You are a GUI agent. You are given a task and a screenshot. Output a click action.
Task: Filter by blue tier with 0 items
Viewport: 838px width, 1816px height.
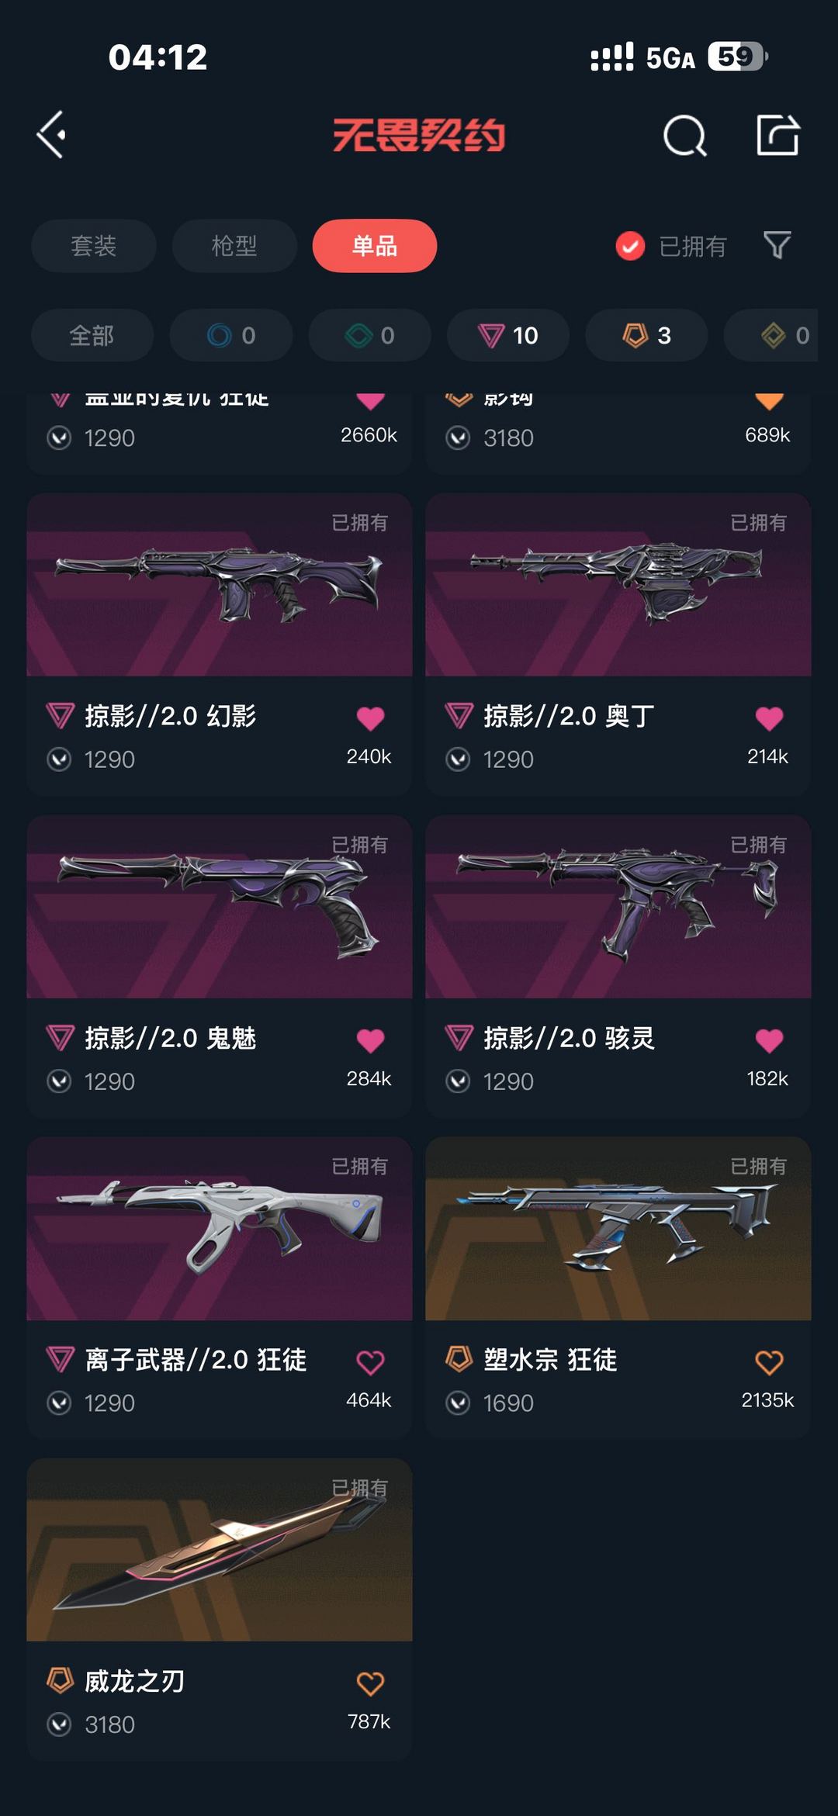coord(231,335)
